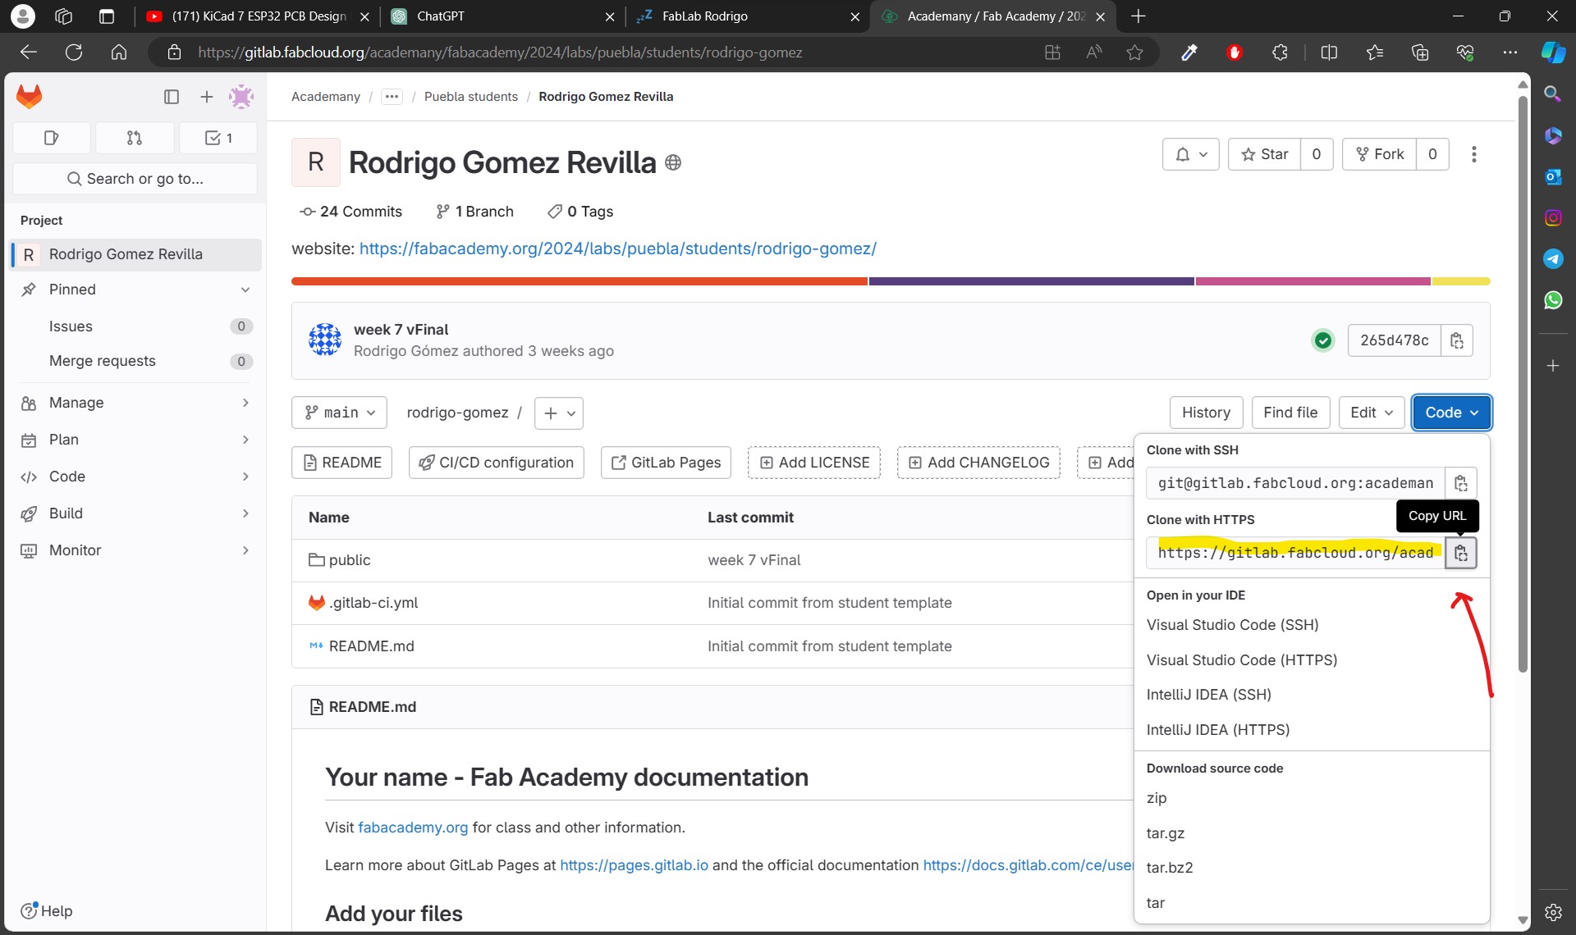The image size is (1576, 935).
Task: Click the HTTPS clone URL field
Action: pos(1295,553)
